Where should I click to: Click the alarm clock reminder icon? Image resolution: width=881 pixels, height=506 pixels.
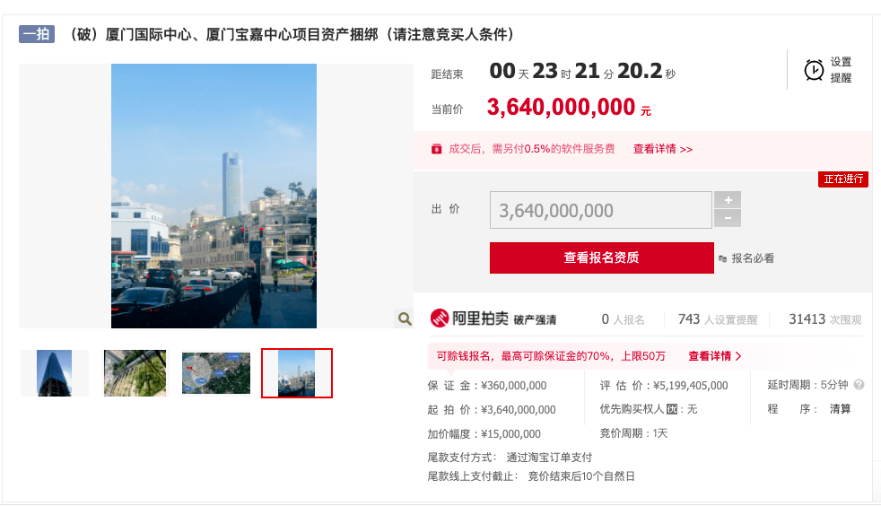pyautogui.click(x=814, y=70)
